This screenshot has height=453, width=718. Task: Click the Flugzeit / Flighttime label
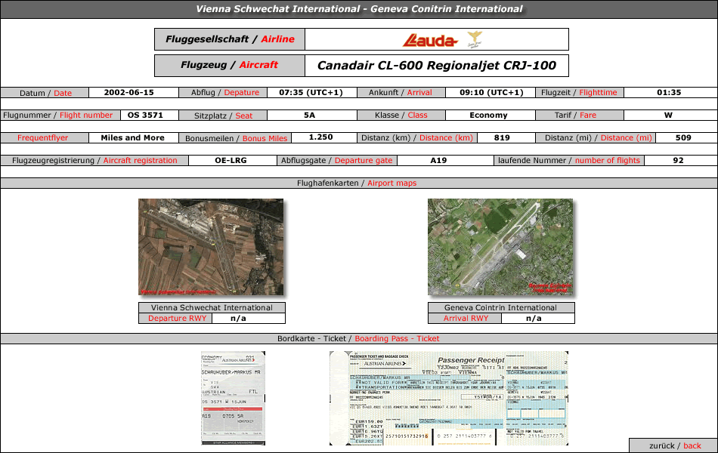point(579,92)
